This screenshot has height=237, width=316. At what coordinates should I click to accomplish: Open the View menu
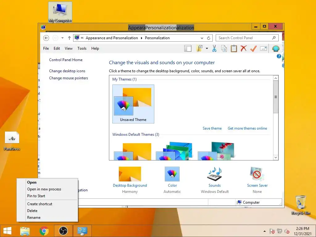coord(69,48)
